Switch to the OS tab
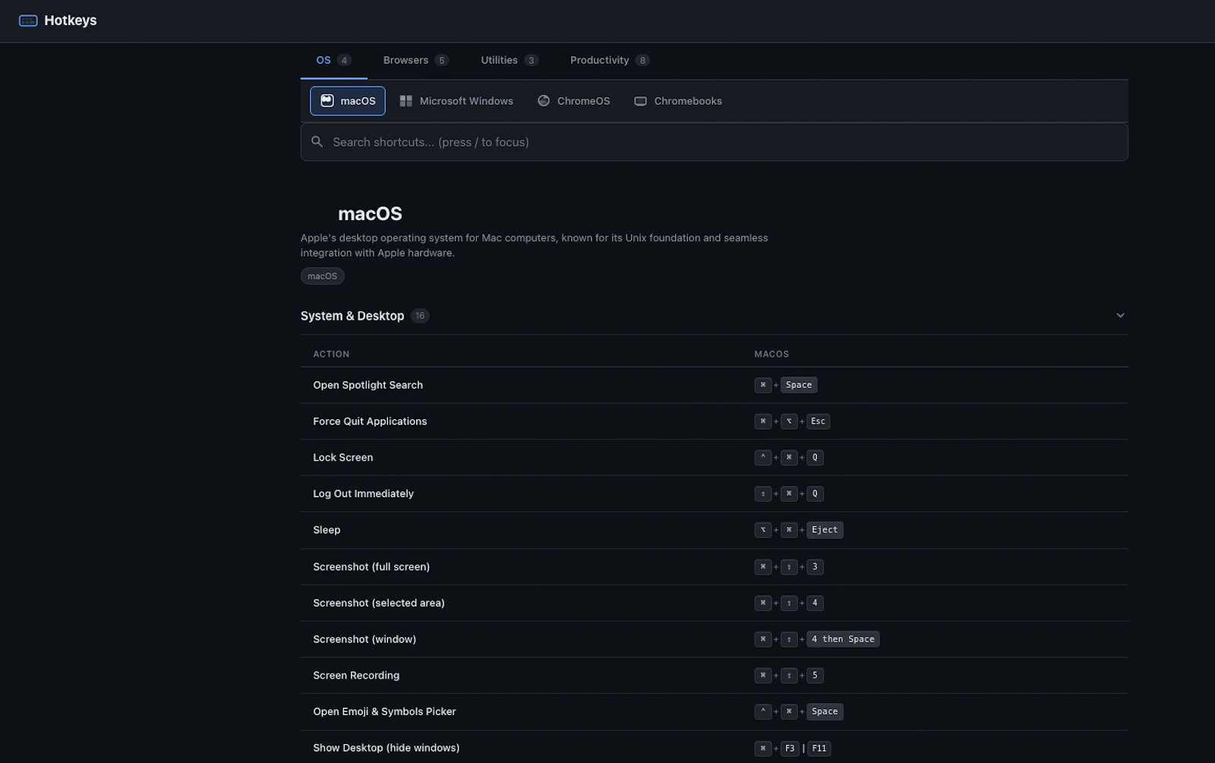The image size is (1215, 763). [333, 60]
